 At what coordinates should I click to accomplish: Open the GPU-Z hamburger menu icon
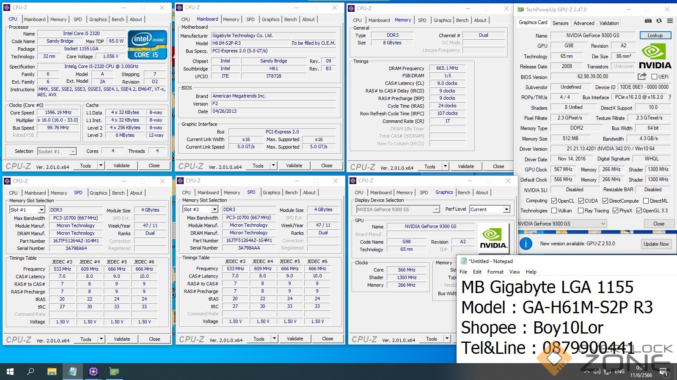pyautogui.click(x=670, y=21)
